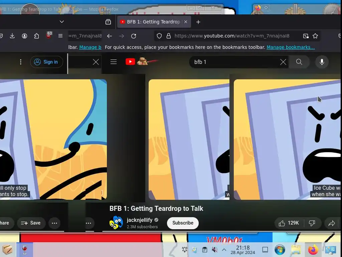This screenshot has height=257, width=342.
Task: Open more actions dots beside Save
Action: (x=54, y=223)
